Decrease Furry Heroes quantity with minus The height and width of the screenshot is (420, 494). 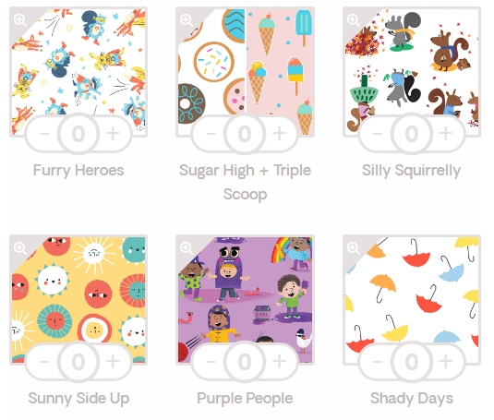click(44, 134)
